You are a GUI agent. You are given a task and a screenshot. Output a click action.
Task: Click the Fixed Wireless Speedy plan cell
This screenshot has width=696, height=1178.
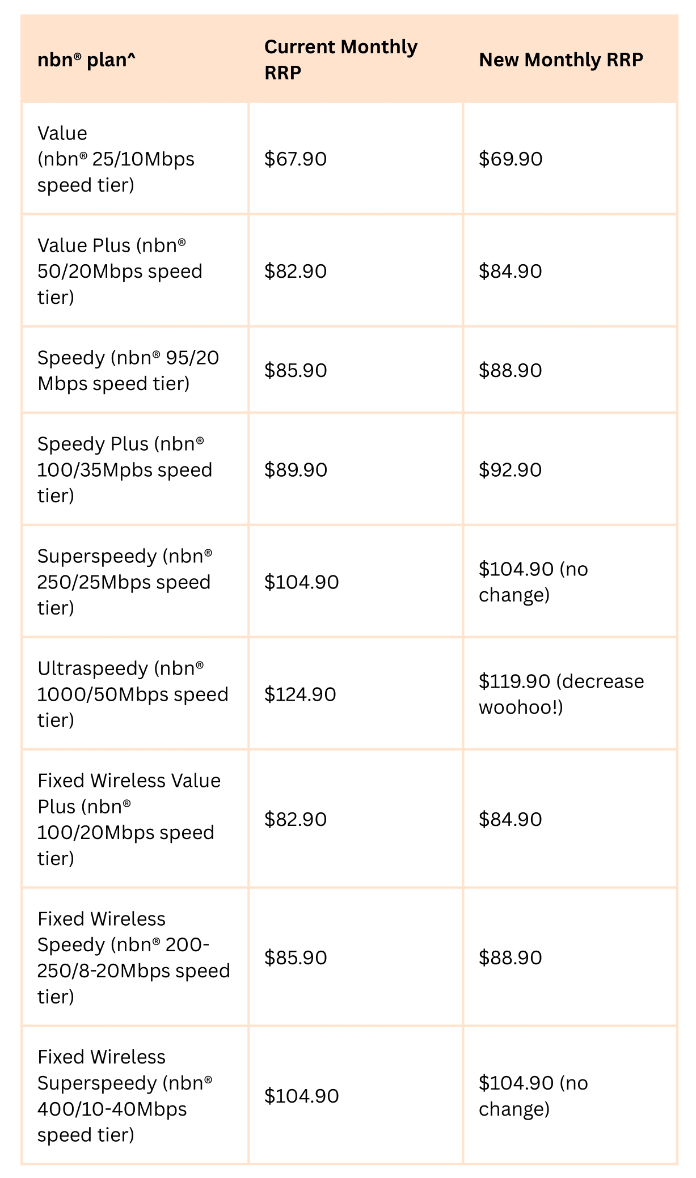pyautogui.click(x=135, y=957)
